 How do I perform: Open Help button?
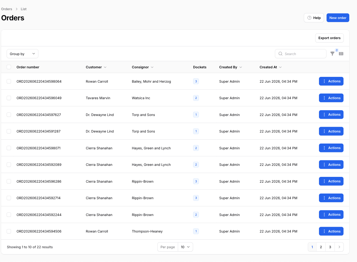pyautogui.click(x=314, y=18)
